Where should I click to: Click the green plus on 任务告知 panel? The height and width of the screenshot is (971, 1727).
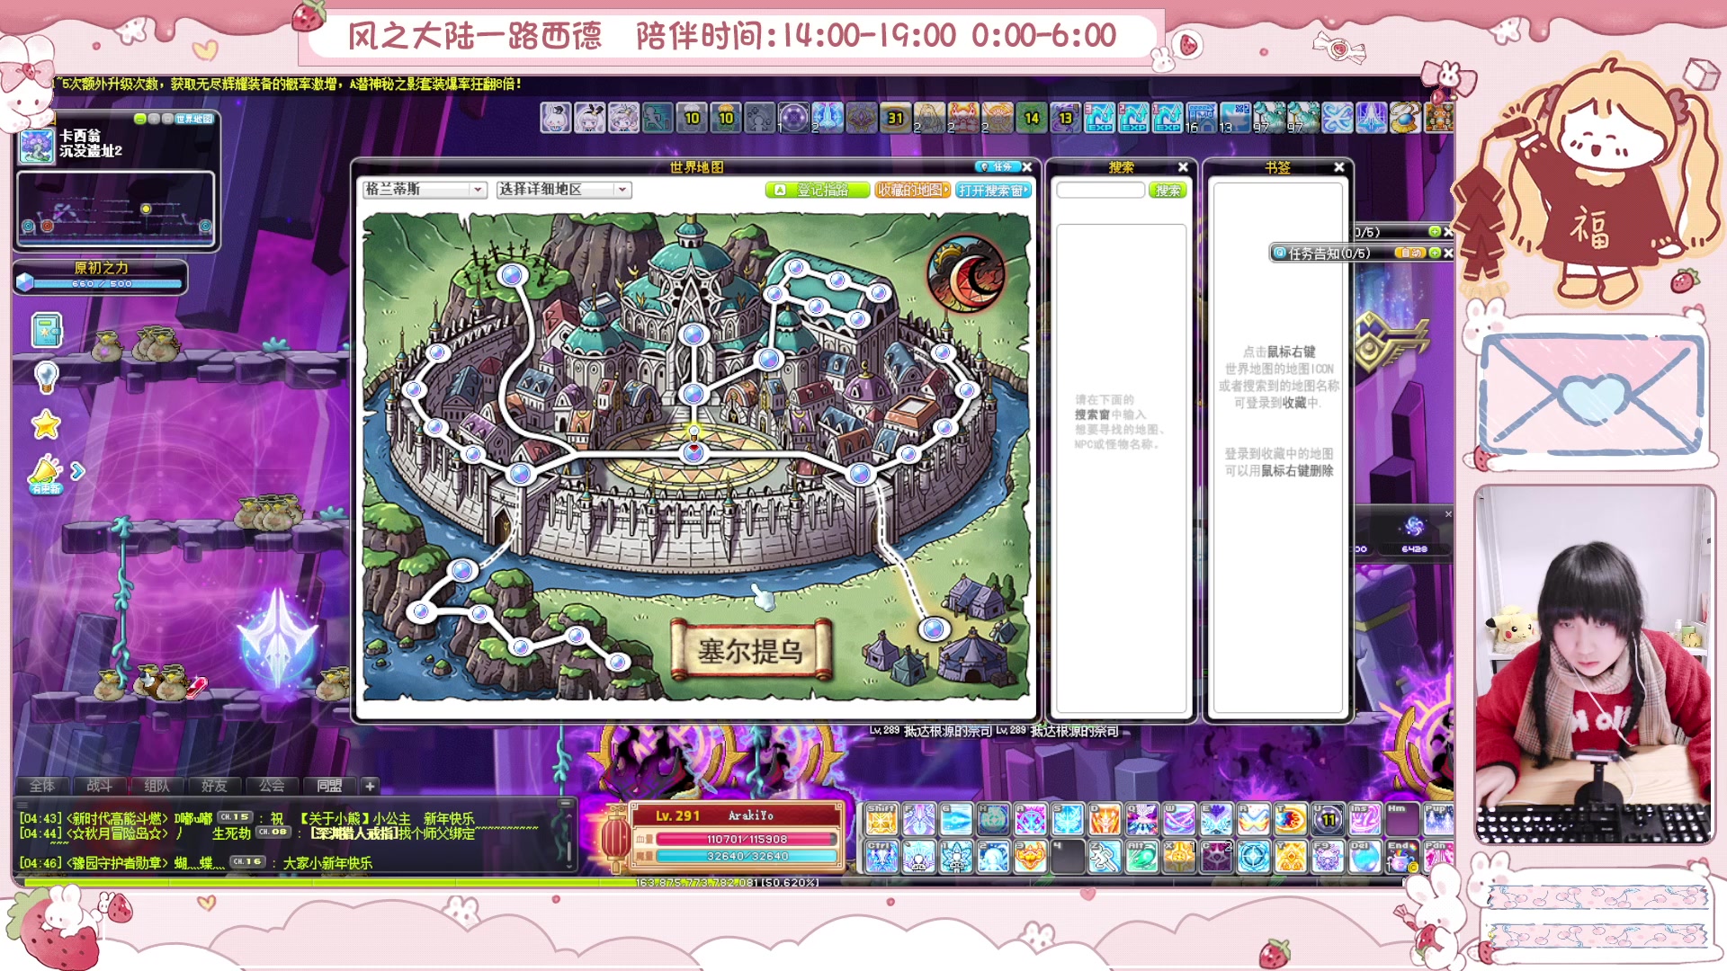coord(1436,253)
